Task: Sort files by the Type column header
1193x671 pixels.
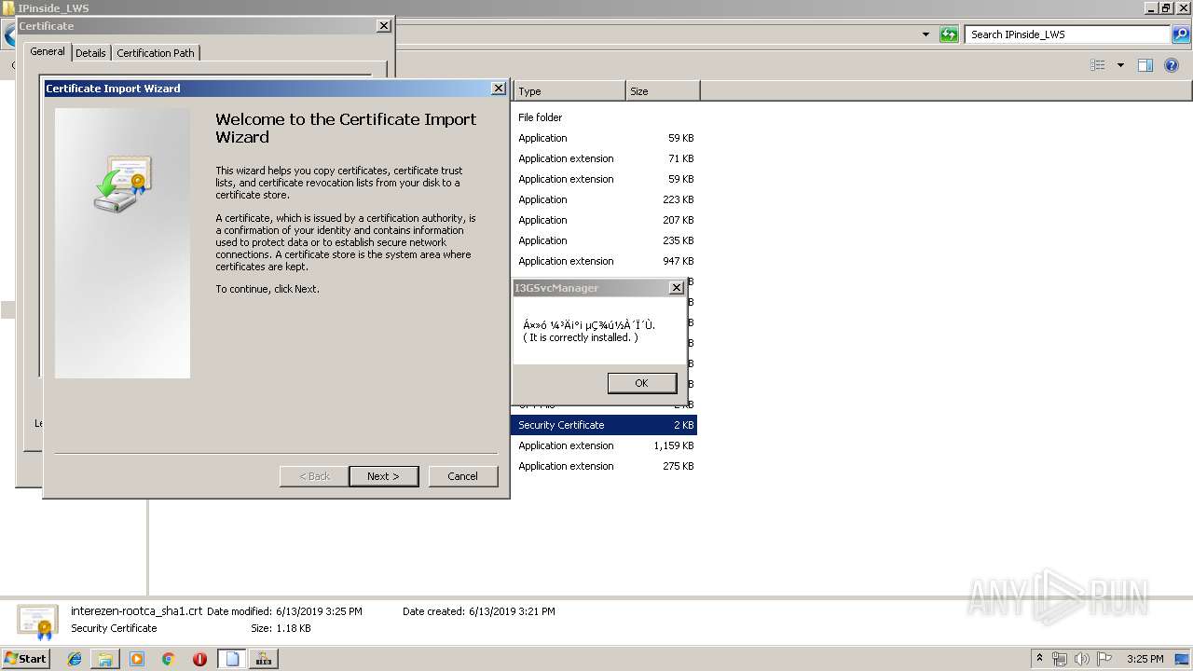Action: point(569,91)
